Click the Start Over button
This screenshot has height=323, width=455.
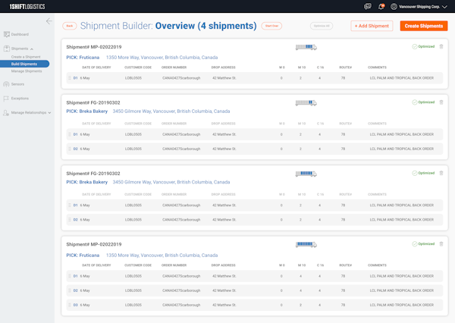click(x=271, y=26)
